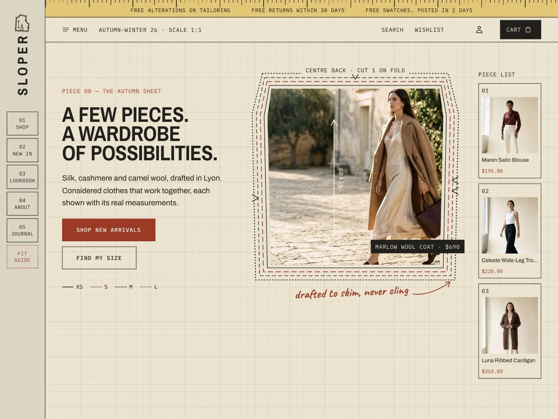Click Free Alterations on Tailoring banner text

click(180, 10)
